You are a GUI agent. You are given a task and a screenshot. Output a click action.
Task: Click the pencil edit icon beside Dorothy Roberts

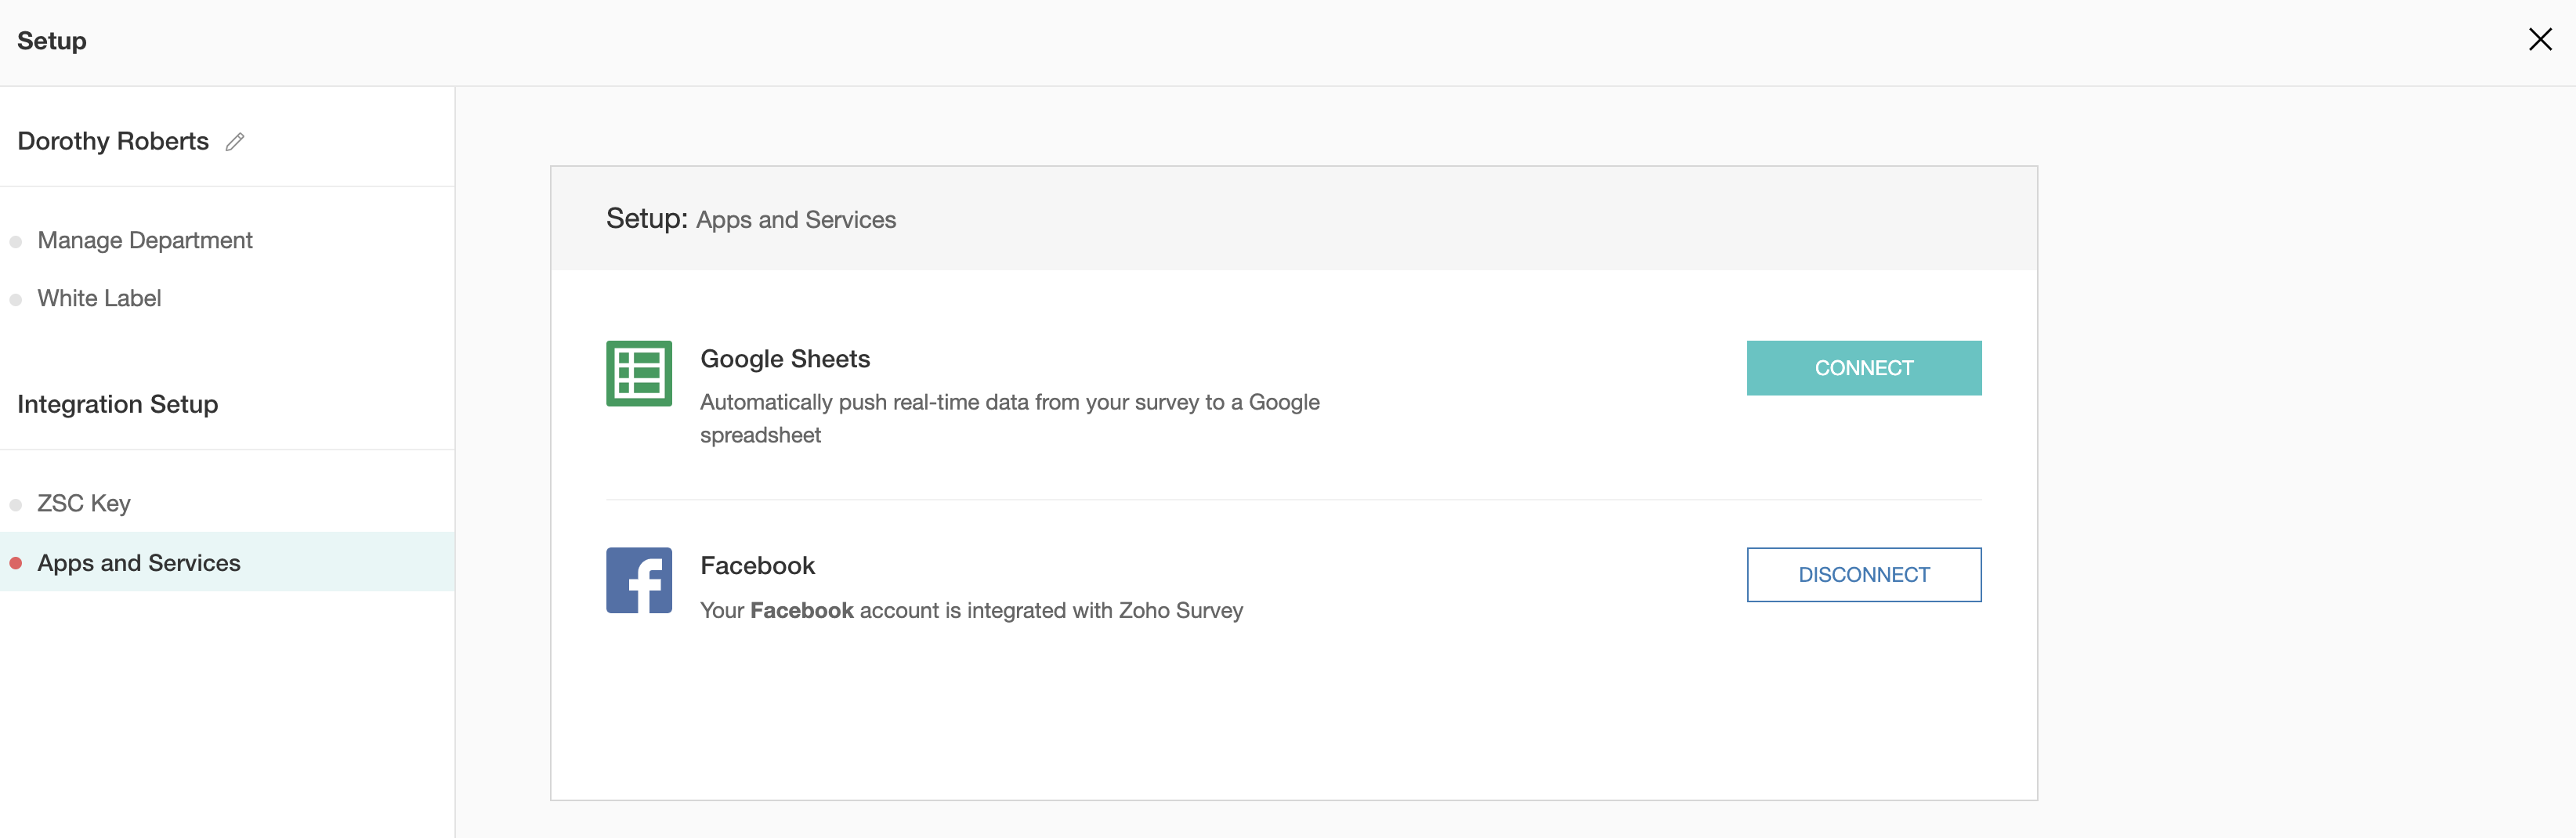click(x=235, y=142)
